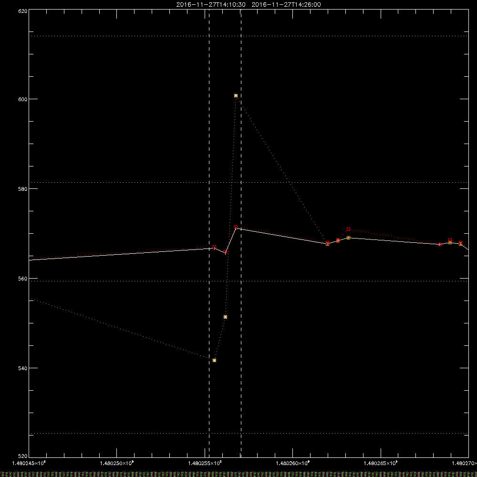Select the 540 y-axis label
The width and height of the screenshot is (477, 477).
(x=23, y=368)
